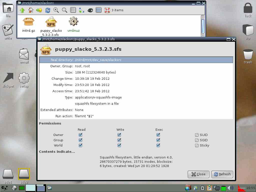Toggle Owner Write permission checkbox

tap(119, 135)
